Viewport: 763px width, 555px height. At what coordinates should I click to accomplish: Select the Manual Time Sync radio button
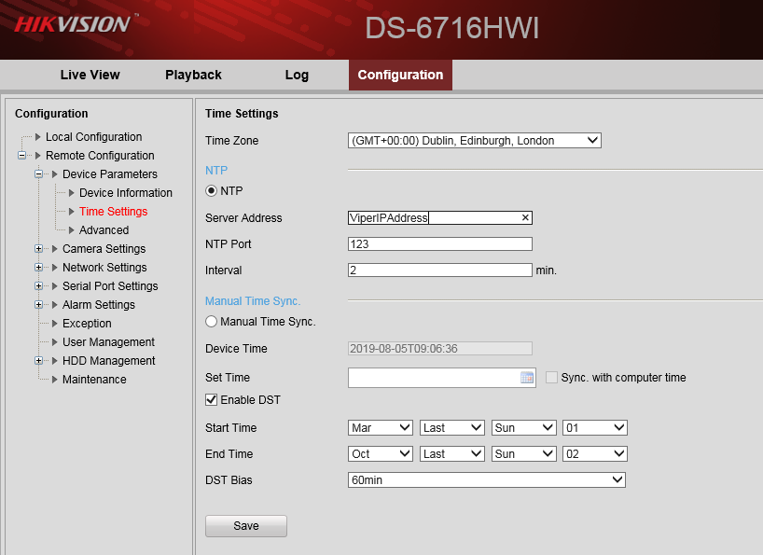click(211, 322)
